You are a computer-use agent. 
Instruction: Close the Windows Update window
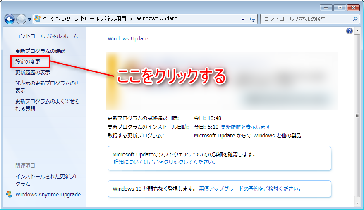353,8
